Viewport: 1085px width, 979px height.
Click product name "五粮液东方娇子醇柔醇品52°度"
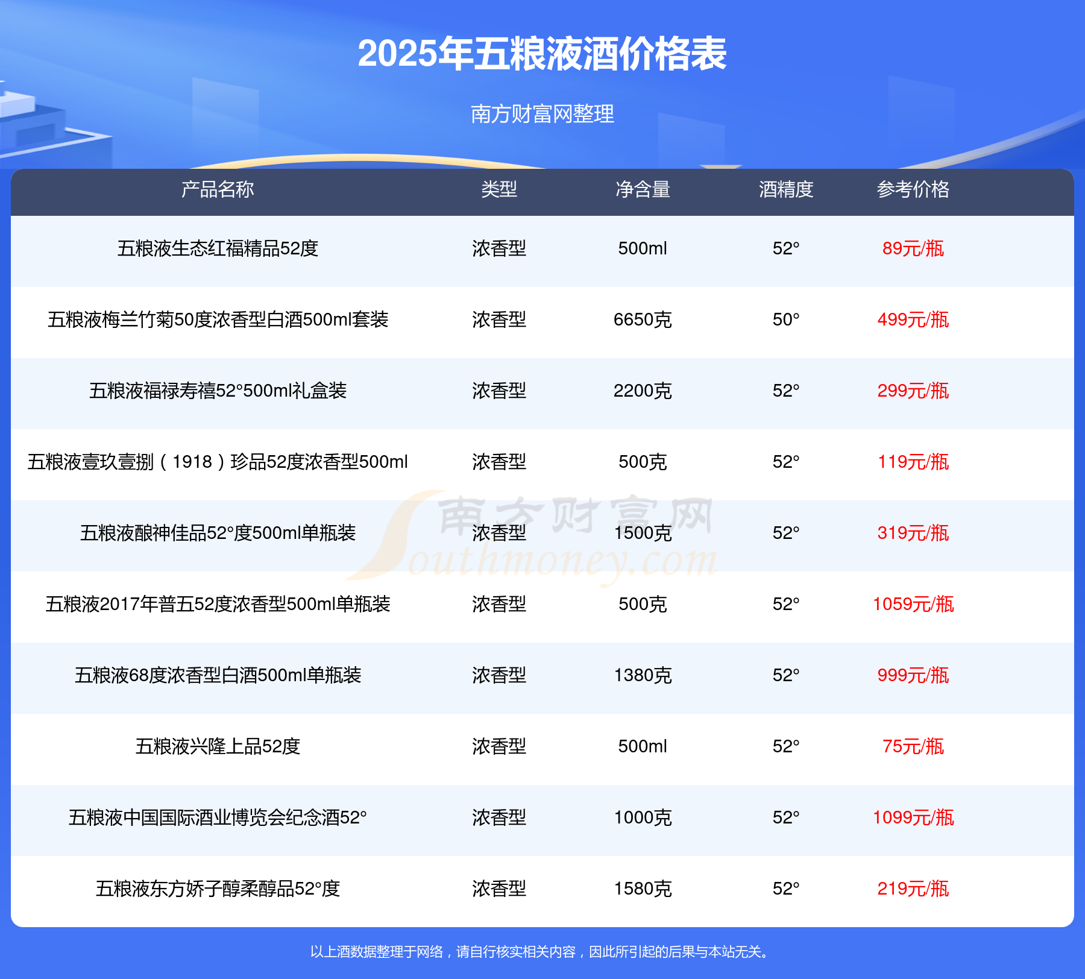[x=218, y=889]
